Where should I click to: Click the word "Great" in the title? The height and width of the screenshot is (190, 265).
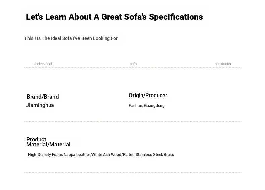tap(112, 17)
